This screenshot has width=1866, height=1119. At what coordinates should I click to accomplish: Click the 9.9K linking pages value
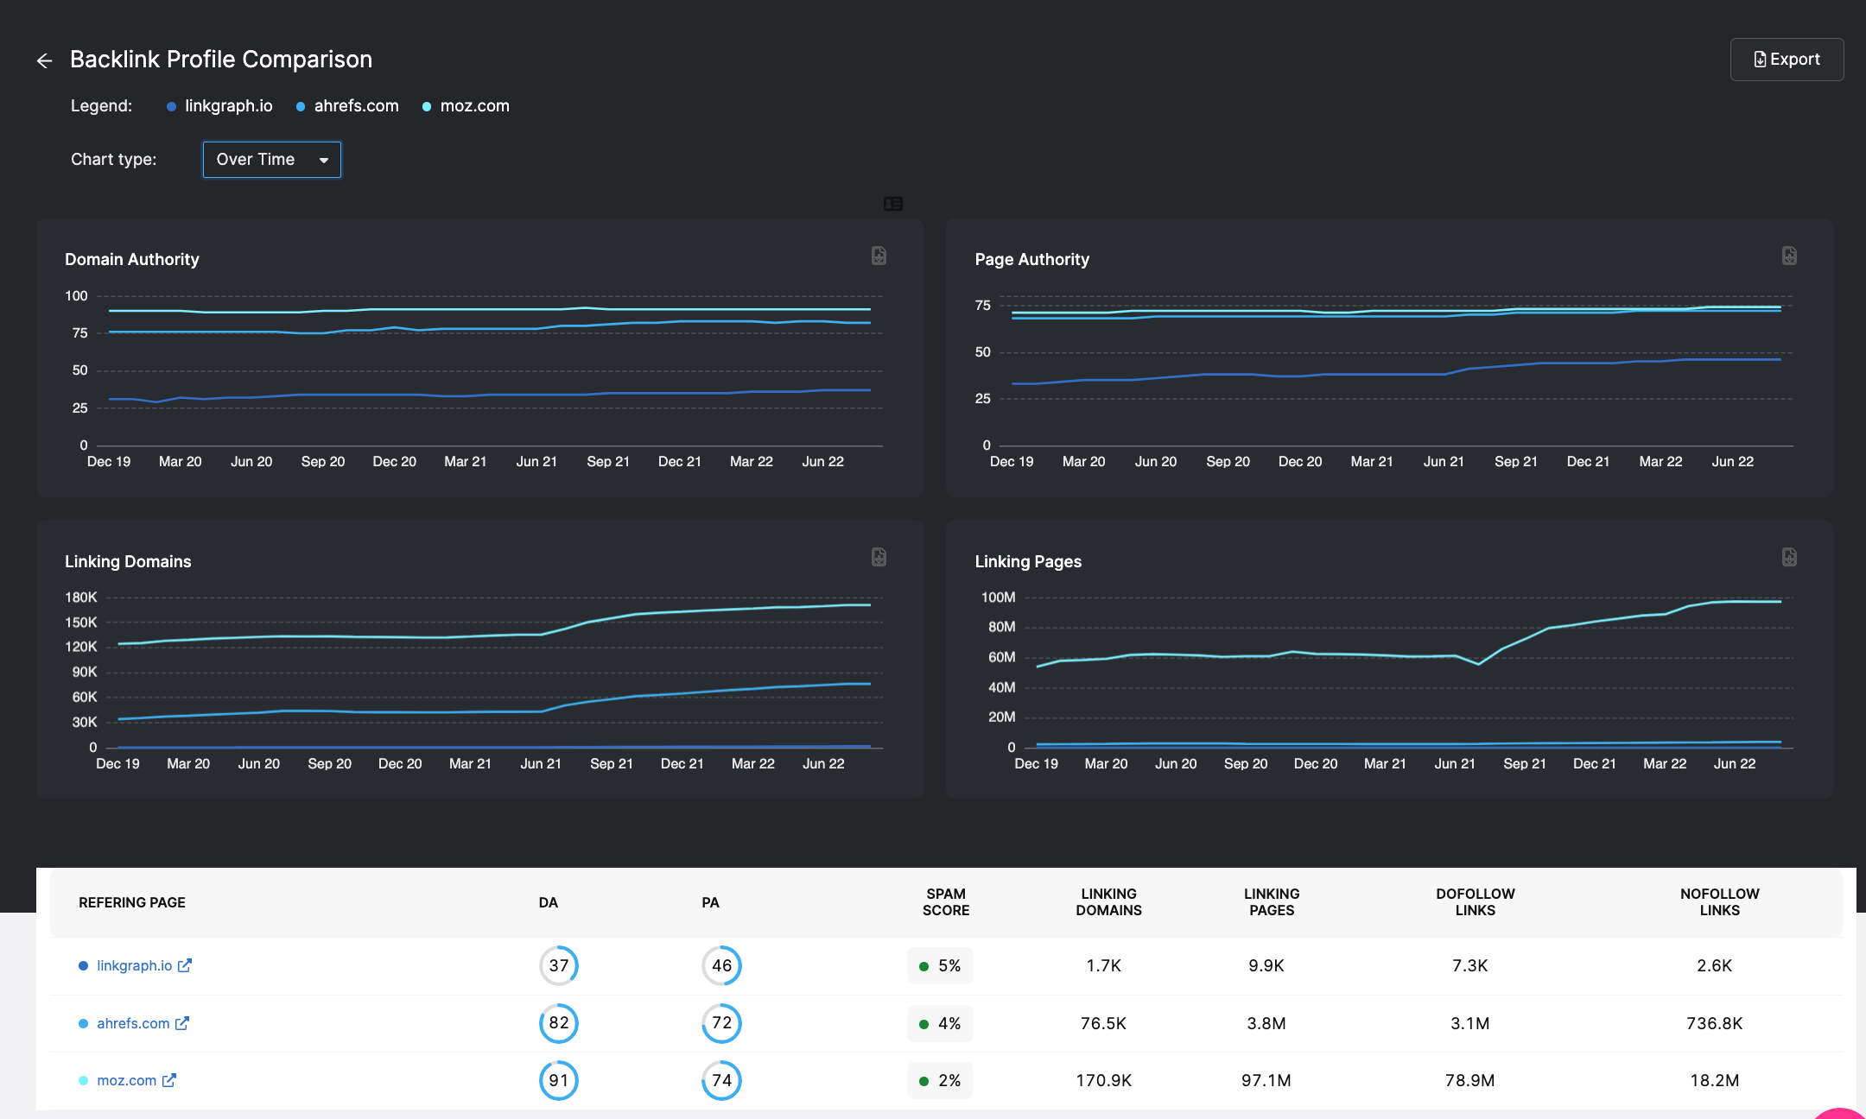coord(1266,965)
